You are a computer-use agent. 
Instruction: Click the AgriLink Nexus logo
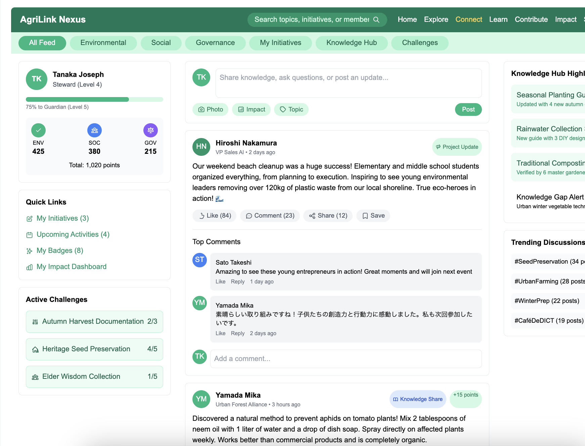[x=53, y=19]
